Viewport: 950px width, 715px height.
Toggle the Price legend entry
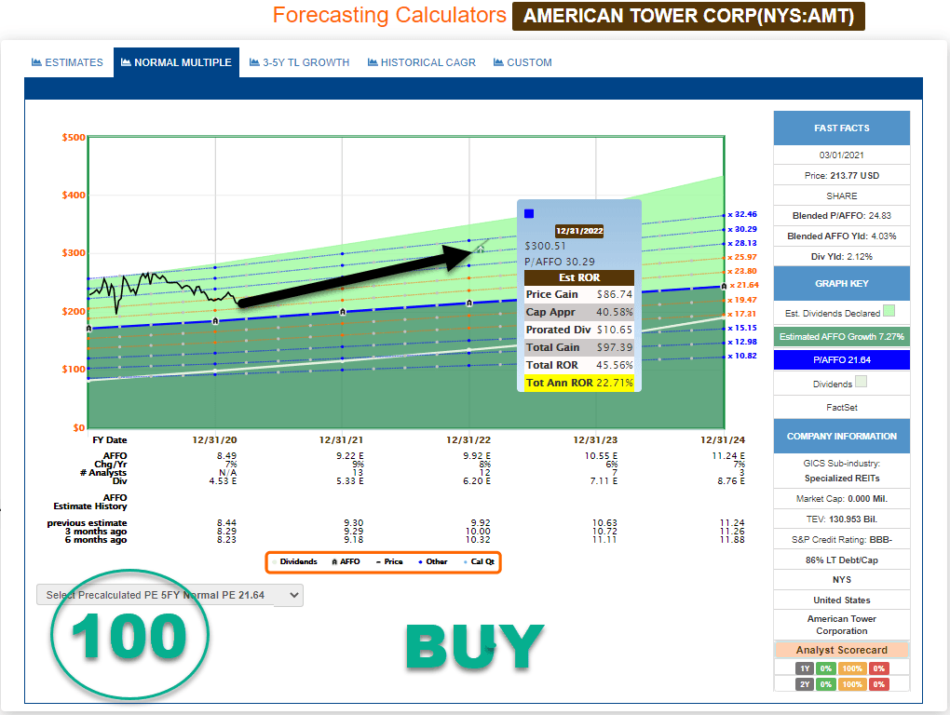389,561
